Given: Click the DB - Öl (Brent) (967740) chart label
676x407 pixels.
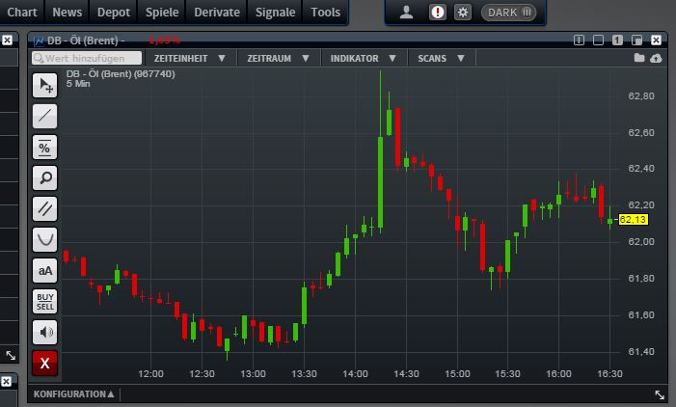Looking at the screenshot, I should click(121, 73).
